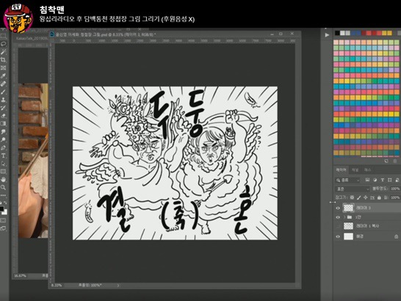Select the Hand tool
The width and height of the screenshot is (401, 301).
[x=4, y=180]
